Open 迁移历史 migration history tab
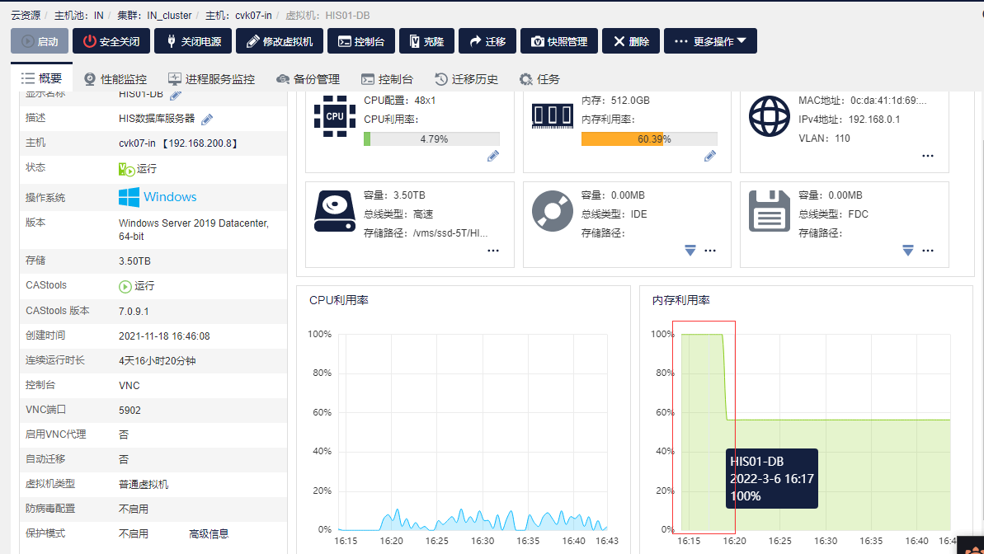 (x=466, y=79)
